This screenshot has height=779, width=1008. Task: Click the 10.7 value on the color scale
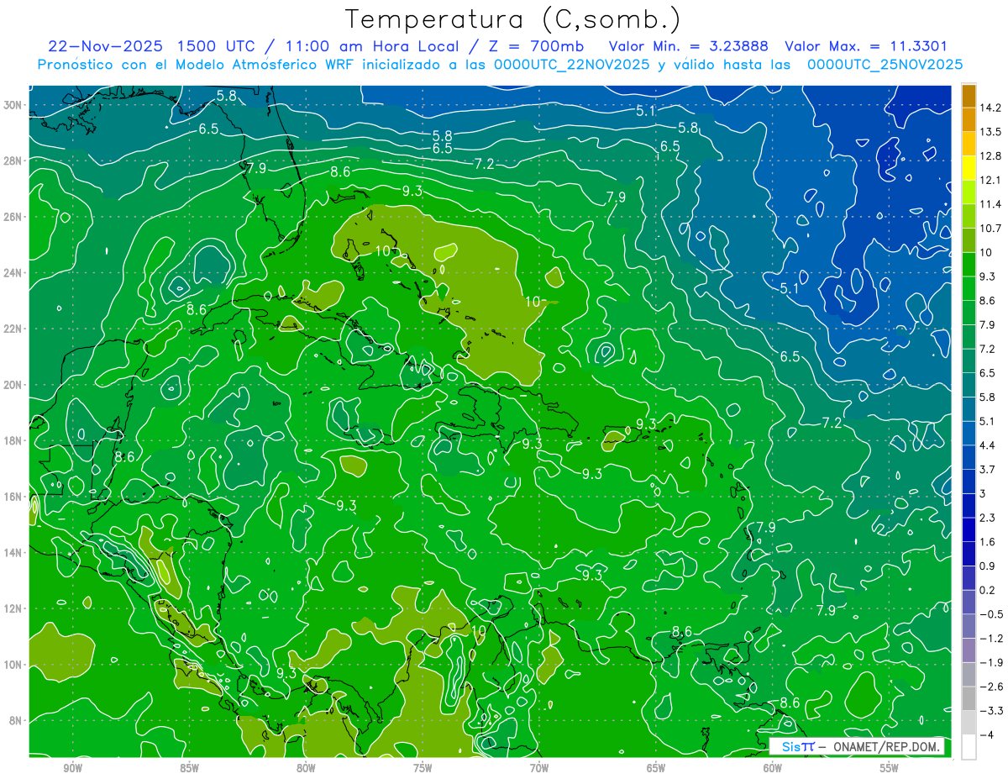[x=990, y=228]
